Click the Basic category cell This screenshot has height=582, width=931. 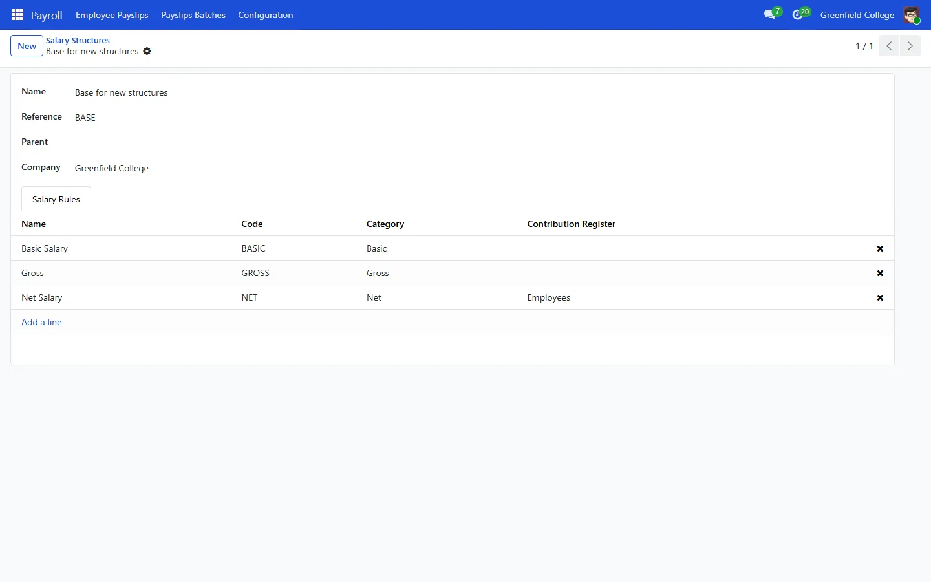coord(442,248)
